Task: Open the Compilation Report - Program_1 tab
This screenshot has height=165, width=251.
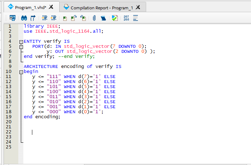Action: click(x=102, y=8)
